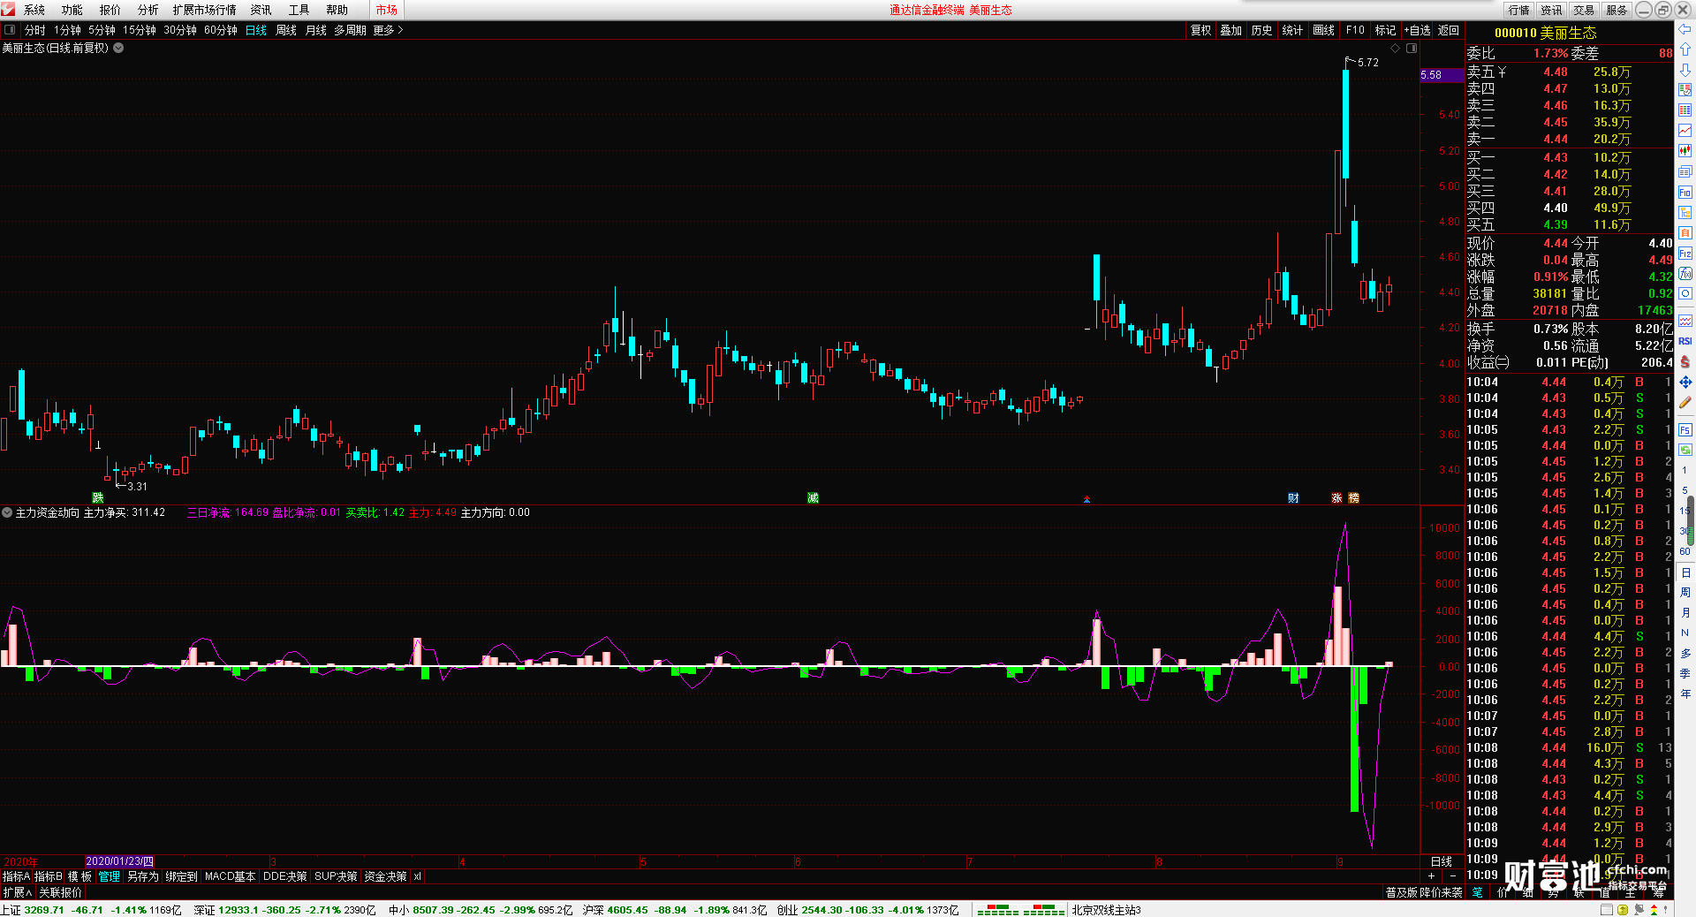
Task: Open the stacked windows icon in sidebar
Action: tap(1685, 171)
